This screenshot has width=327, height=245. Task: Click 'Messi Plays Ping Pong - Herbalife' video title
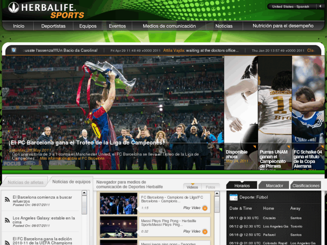[x=169, y=223]
